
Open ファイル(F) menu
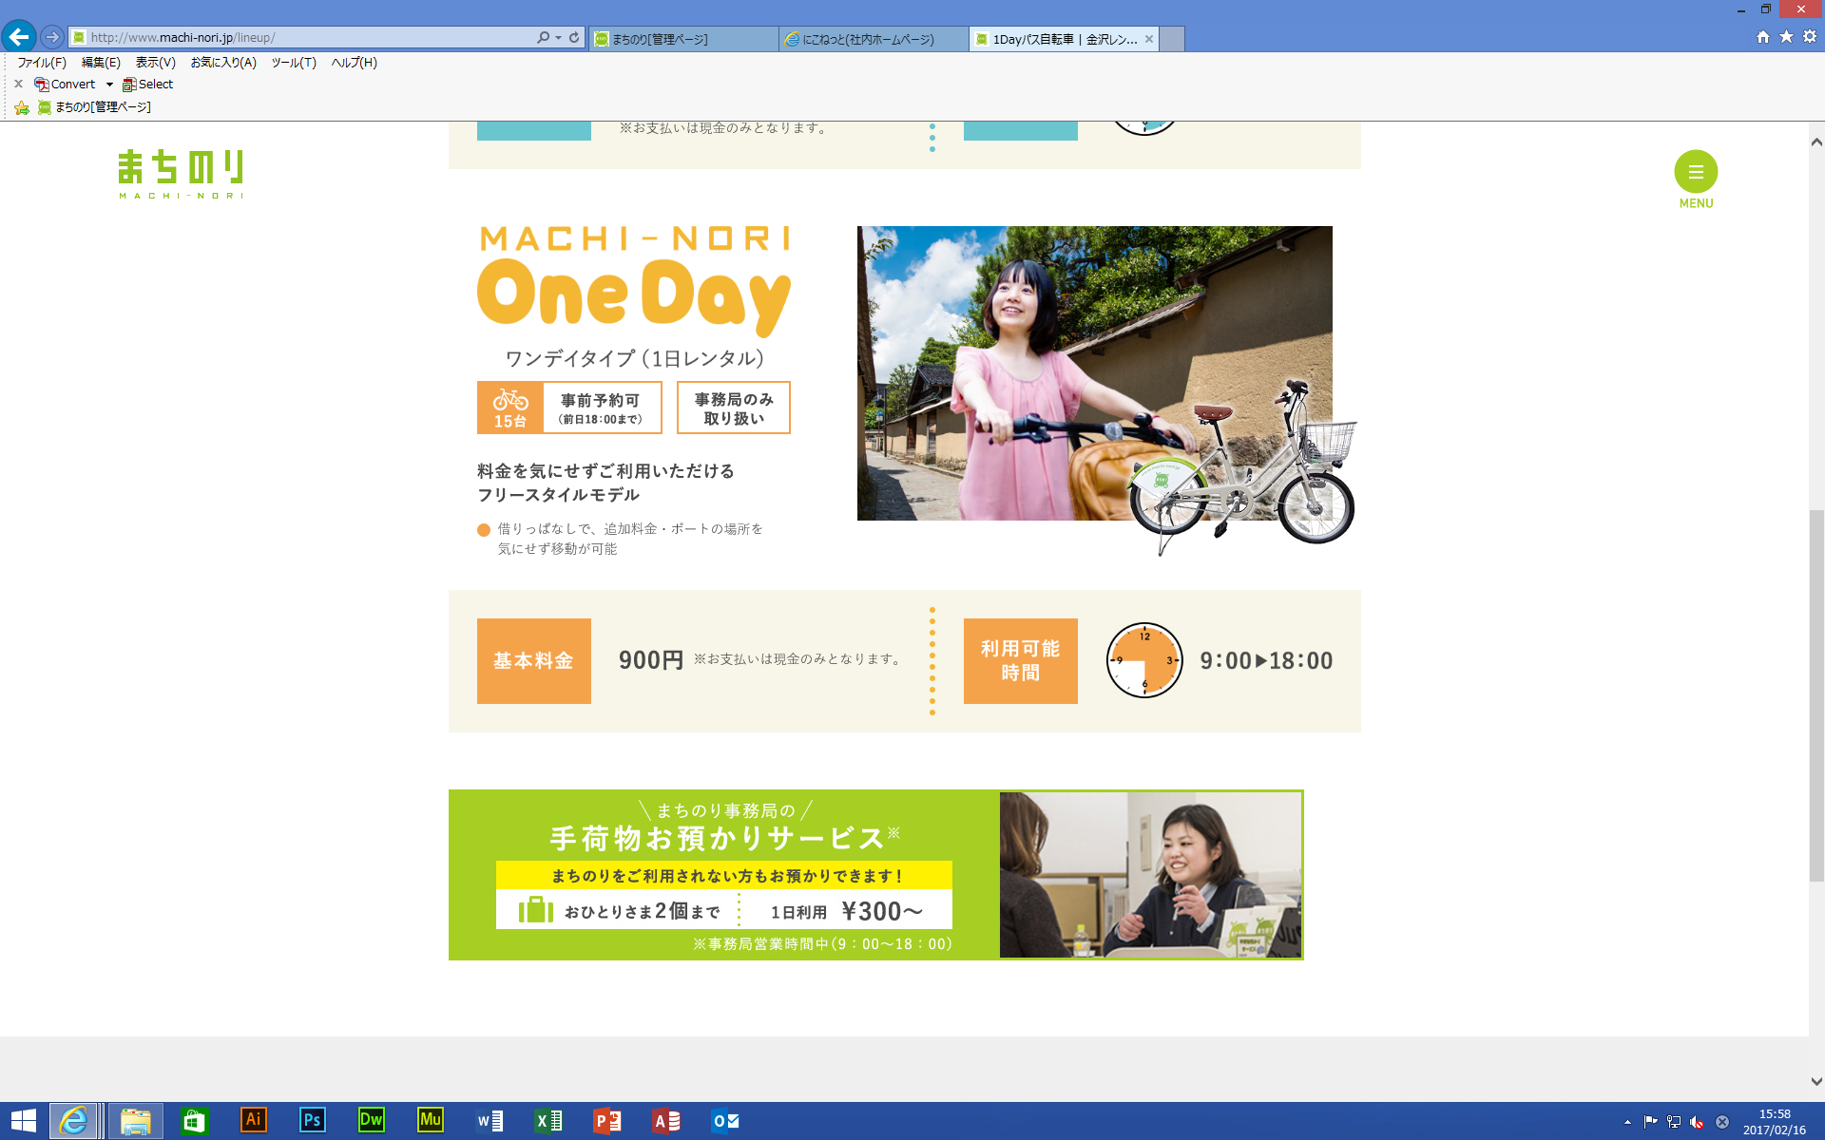[x=42, y=62]
